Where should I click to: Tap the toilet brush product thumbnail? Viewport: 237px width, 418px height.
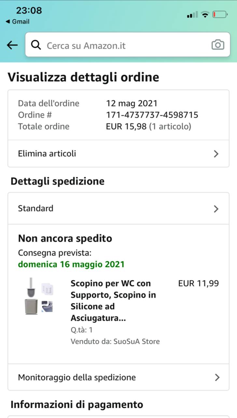(x=39, y=296)
